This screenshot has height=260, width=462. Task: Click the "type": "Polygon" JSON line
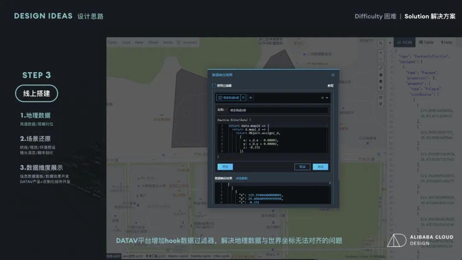[426, 89]
